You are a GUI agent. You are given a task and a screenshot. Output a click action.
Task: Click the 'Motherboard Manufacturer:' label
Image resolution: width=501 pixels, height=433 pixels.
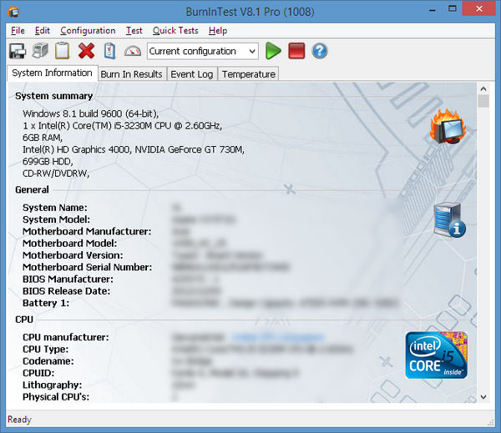pyautogui.click(x=87, y=231)
